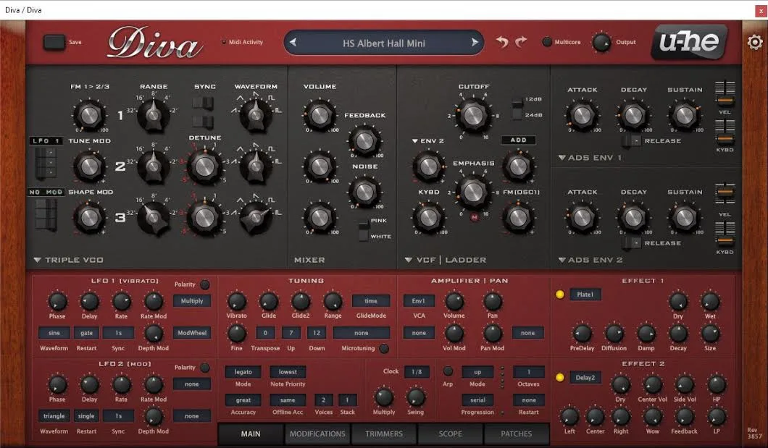Toggle LFO 2 Polarity button
This screenshot has height=448, width=768.
click(205, 367)
